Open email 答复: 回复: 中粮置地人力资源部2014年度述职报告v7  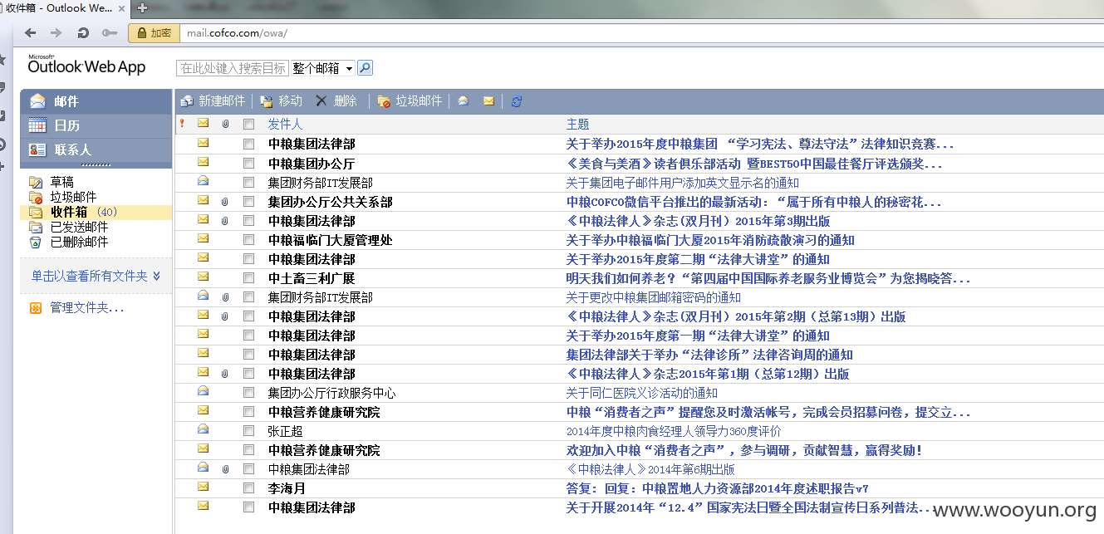[717, 488]
